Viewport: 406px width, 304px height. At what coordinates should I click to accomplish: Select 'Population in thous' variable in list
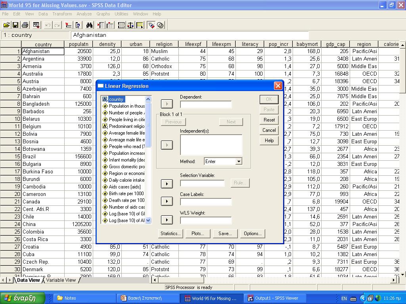tap(124, 106)
